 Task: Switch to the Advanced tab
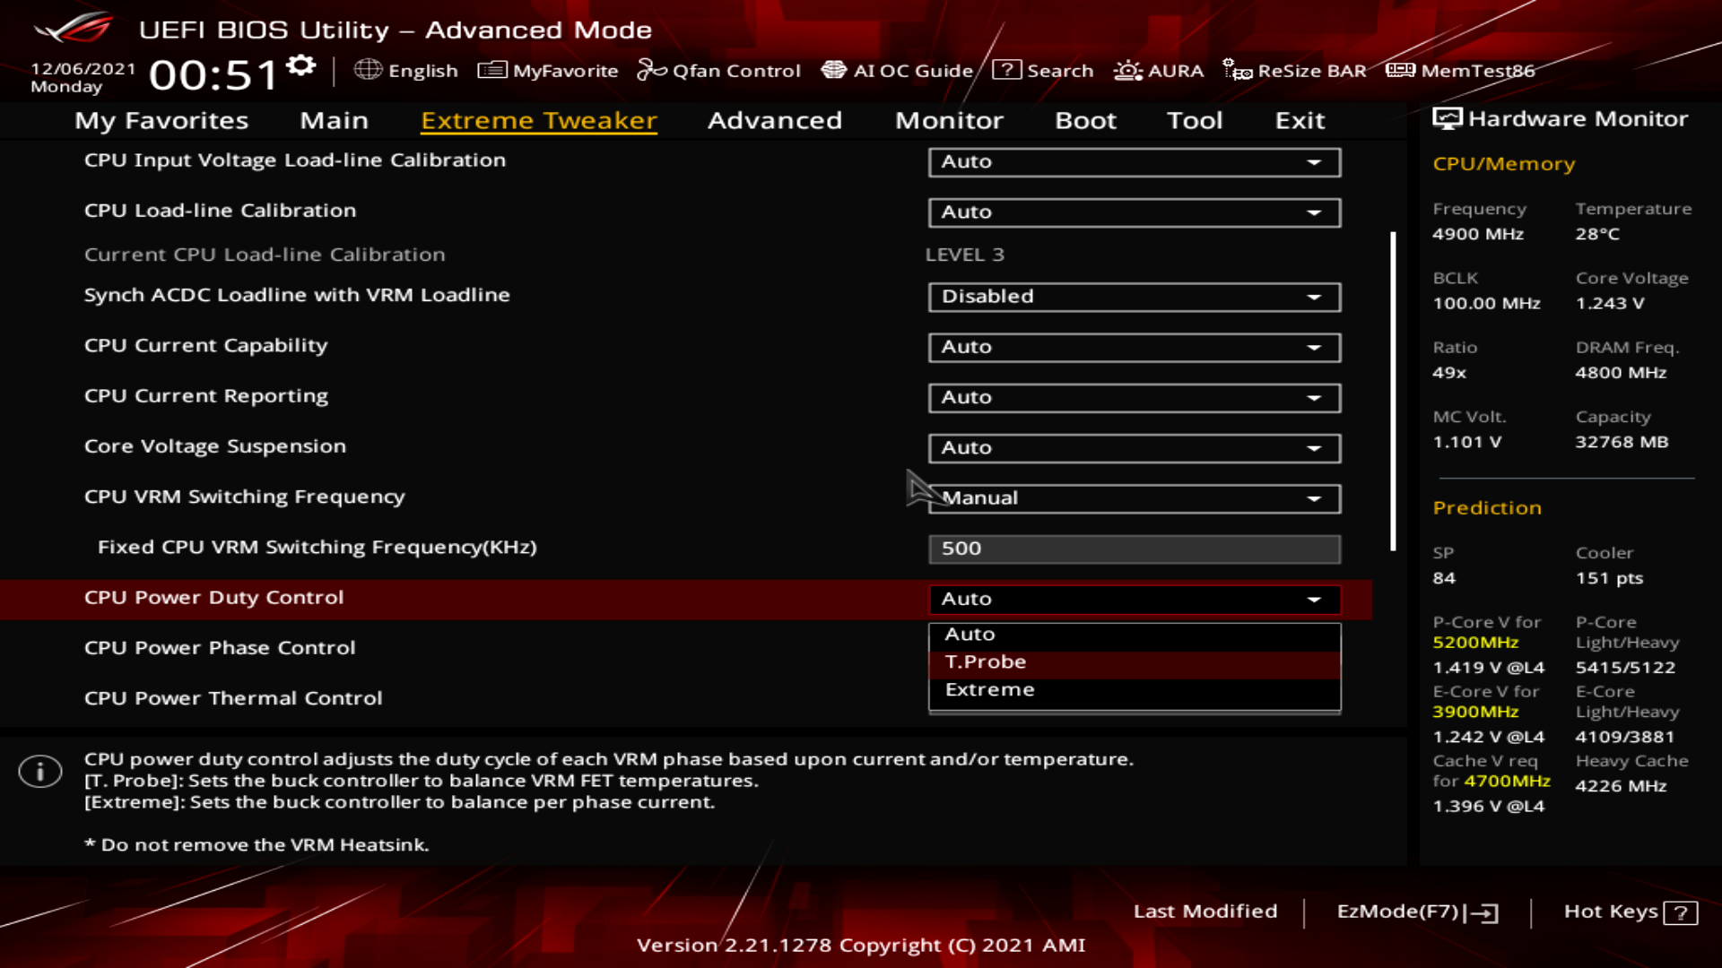point(774,120)
